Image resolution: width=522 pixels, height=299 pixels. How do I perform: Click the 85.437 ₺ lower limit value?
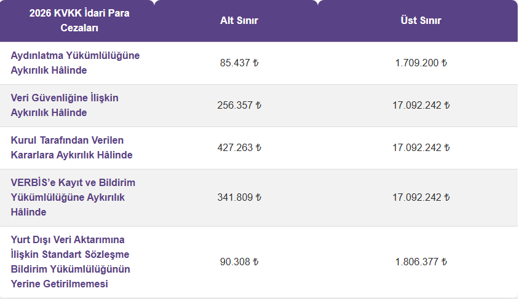(x=239, y=63)
